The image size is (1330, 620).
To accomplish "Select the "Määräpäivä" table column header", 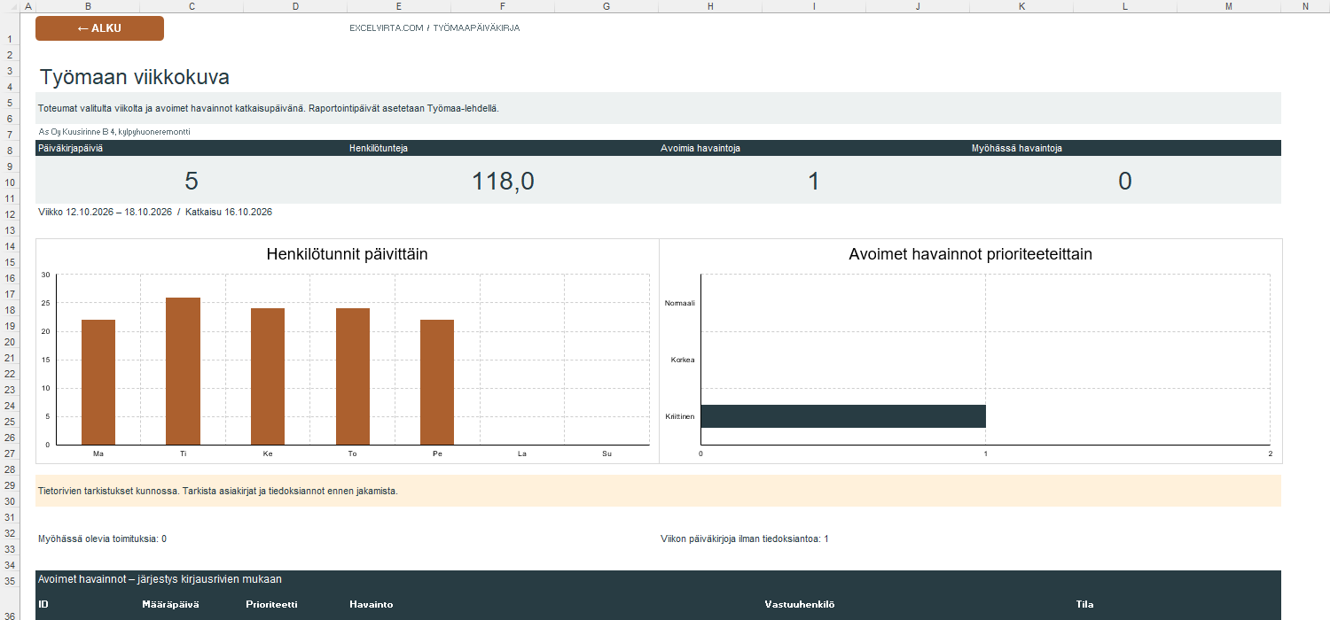I will 170,605.
